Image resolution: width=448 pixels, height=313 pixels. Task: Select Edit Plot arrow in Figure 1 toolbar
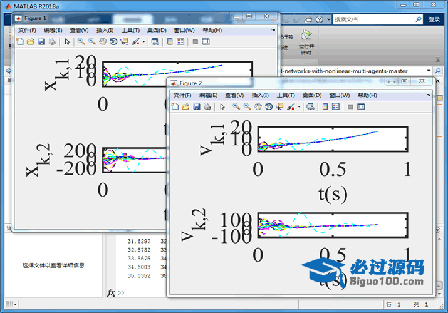[67, 42]
